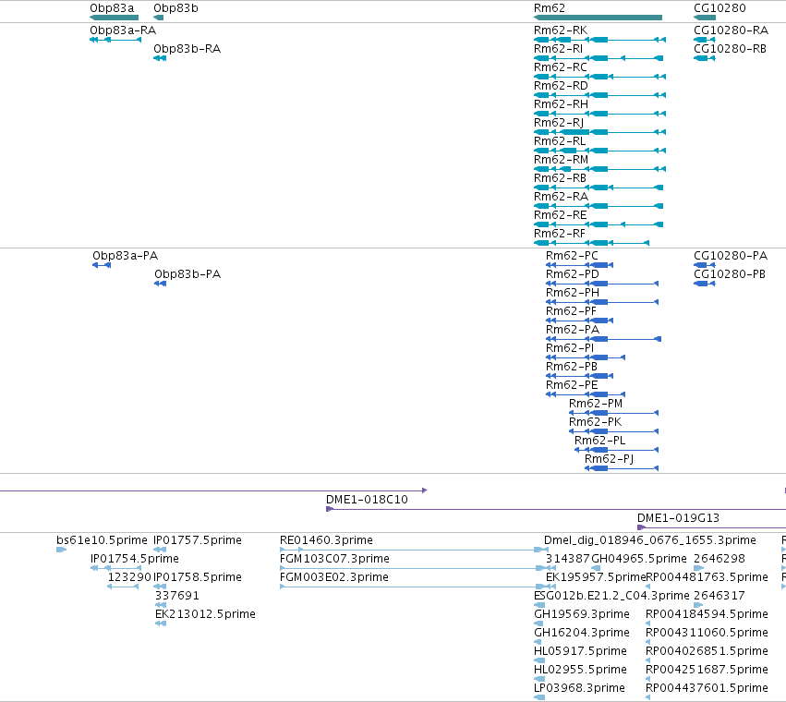Select transcript Rm62-RM
This screenshot has height=702, width=786.
coord(599,169)
